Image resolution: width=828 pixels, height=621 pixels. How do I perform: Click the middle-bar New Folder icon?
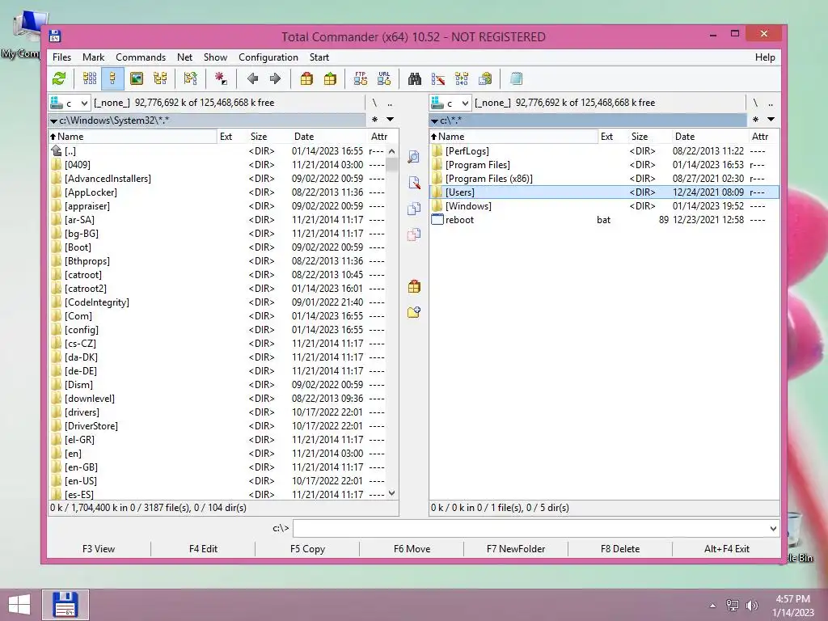tap(414, 312)
